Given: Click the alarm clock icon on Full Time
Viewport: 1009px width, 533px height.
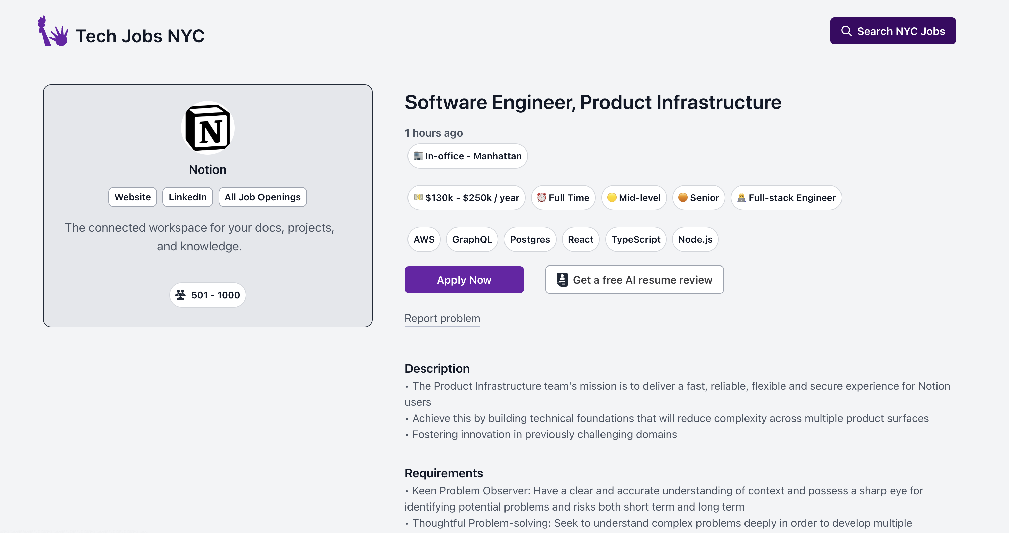Looking at the screenshot, I should click(x=541, y=197).
